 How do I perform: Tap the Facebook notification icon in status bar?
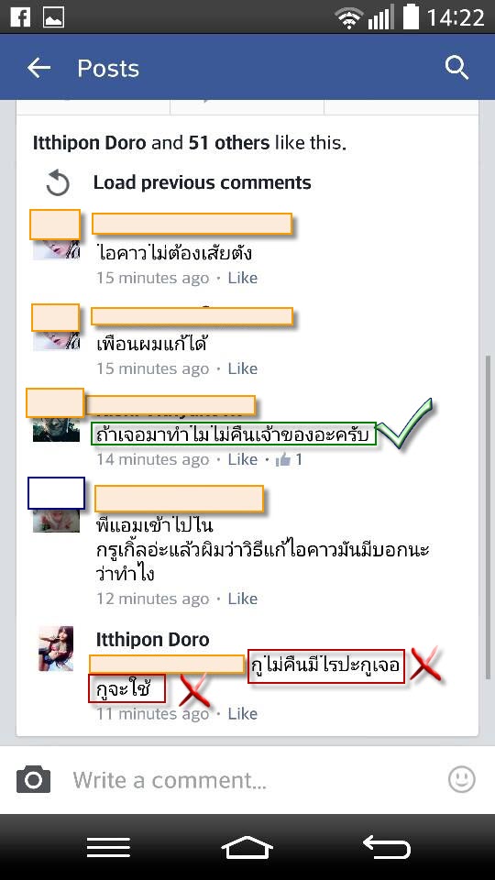pyautogui.click(x=20, y=16)
